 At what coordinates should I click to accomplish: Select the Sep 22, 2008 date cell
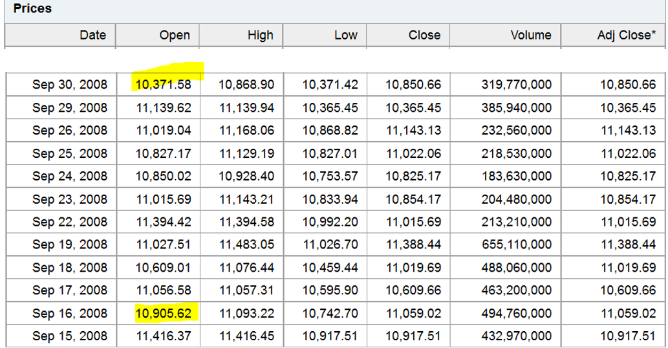click(70, 222)
